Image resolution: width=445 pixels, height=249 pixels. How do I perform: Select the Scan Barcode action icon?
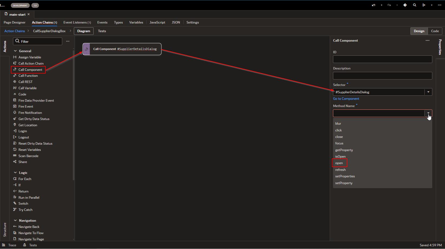(15, 156)
